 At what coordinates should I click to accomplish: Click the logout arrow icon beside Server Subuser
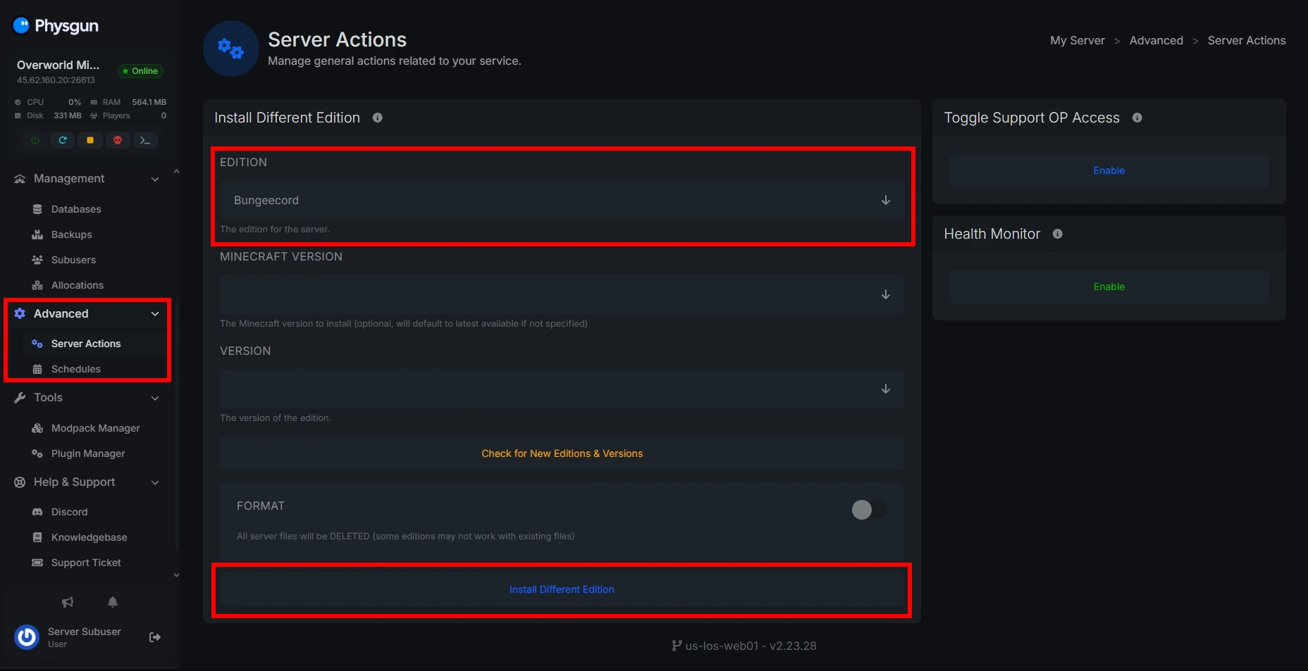pos(155,637)
